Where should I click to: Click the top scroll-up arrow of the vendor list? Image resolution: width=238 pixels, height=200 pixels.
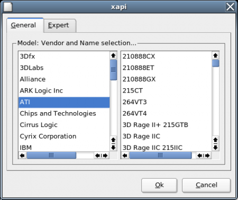pyautogui.click(x=113, y=56)
